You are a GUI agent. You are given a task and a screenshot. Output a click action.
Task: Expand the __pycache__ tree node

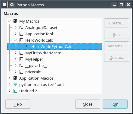[x=15, y=65]
